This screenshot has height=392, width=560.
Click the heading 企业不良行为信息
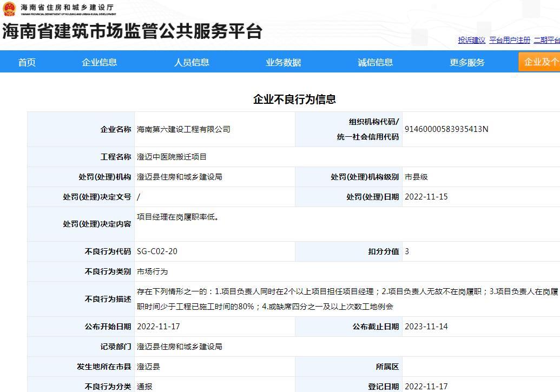294,99
